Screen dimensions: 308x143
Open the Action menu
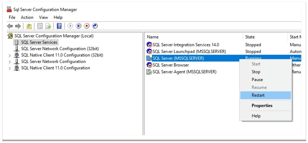(27, 17)
